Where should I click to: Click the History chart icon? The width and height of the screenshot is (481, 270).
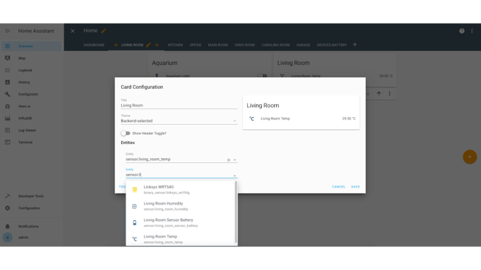[x=7, y=82]
